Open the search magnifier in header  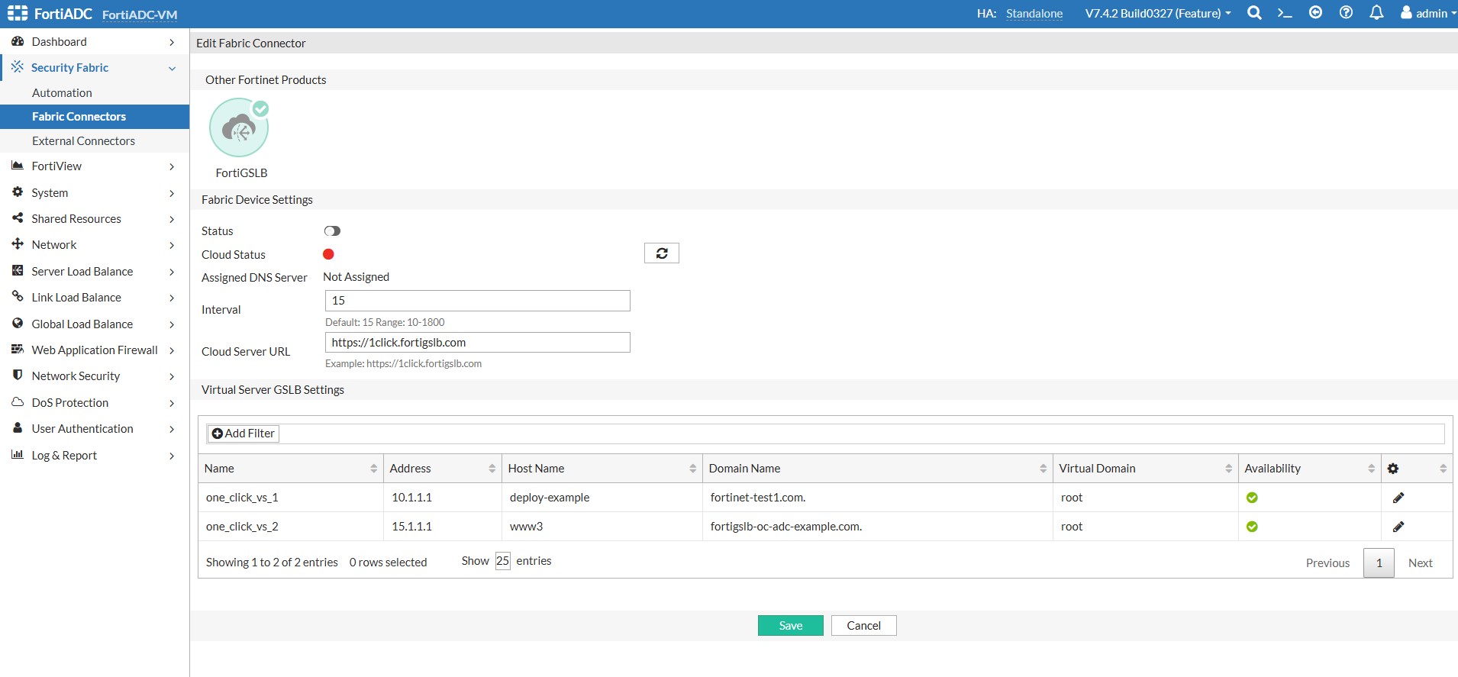click(x=1253, y=13)
